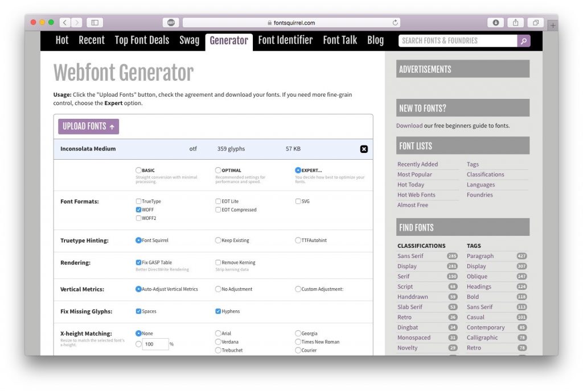Enable the WOFF2 format checkbox
The image size is (583, 391).
coord(138,218)
